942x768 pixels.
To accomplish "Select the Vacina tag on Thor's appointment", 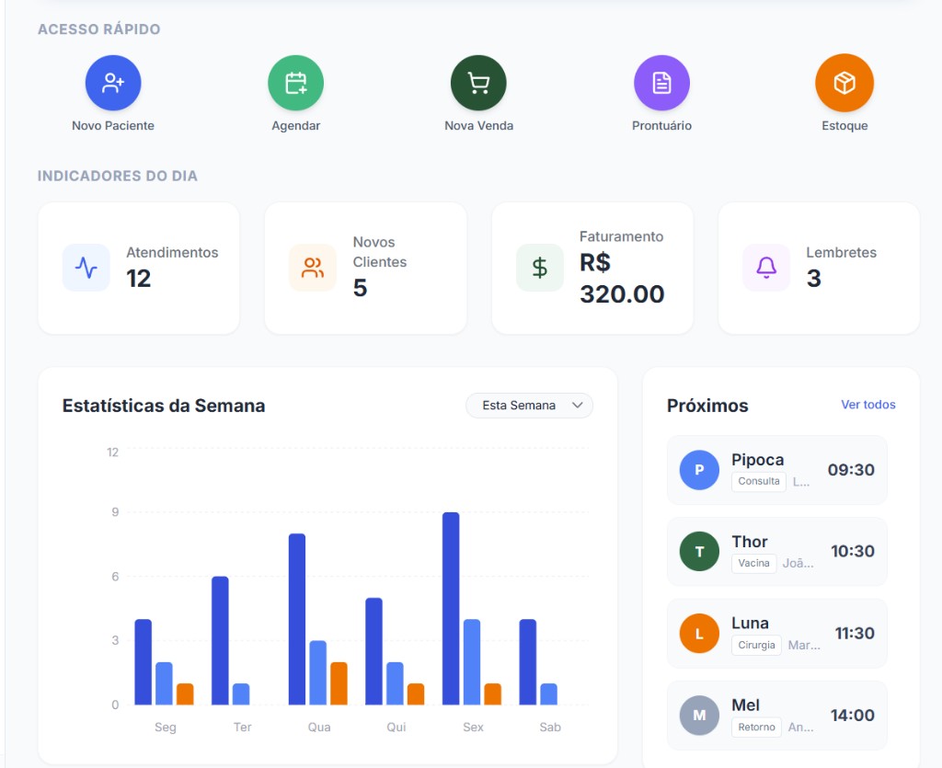I will [753, 563].
